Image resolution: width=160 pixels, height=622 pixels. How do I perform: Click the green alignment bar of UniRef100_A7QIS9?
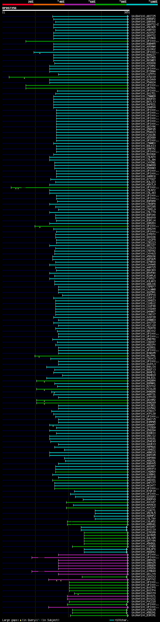[x=68, y=77]
